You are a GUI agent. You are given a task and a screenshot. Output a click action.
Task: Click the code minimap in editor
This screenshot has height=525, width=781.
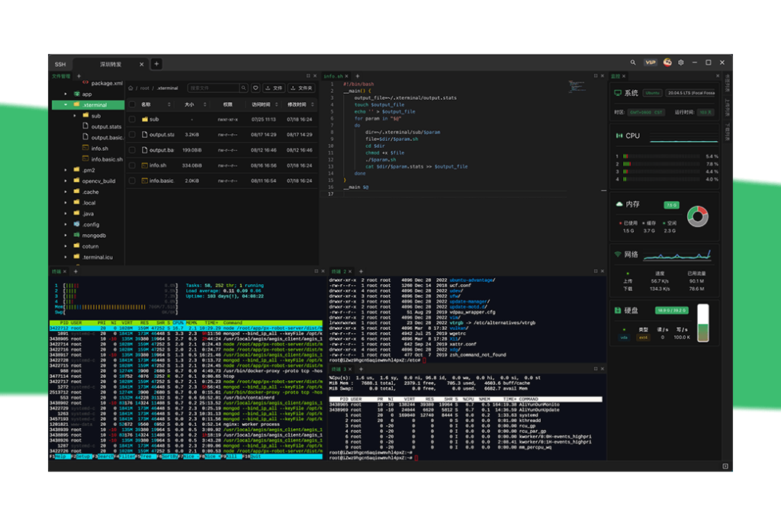pyautogui.click(x=577, y=86)
